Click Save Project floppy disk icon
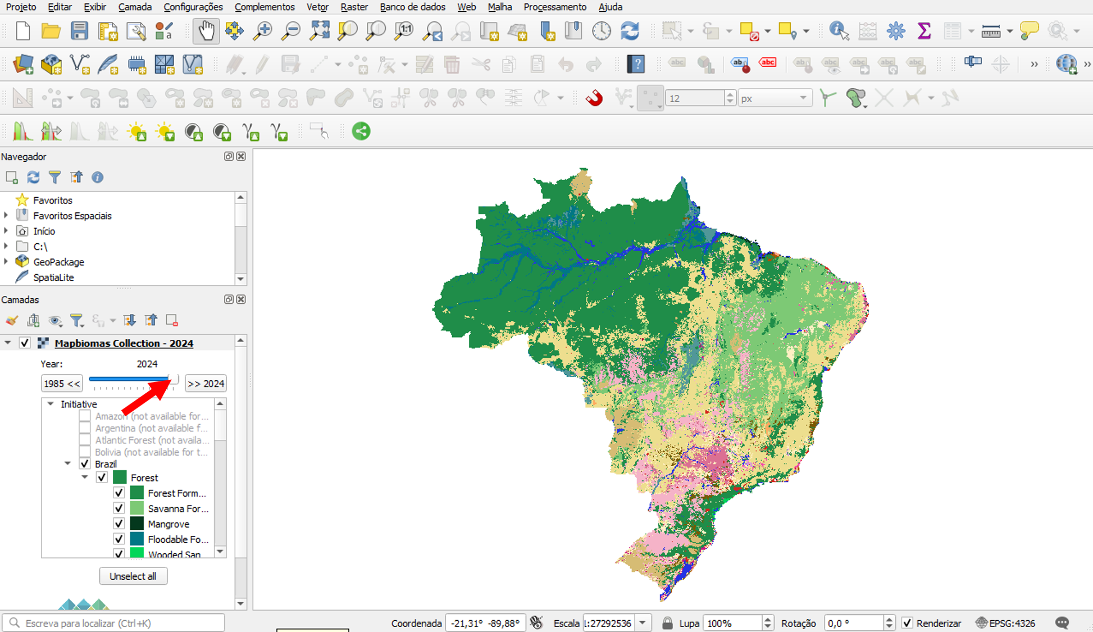The width and height of the screenshot is (1093, 632). 79,30
